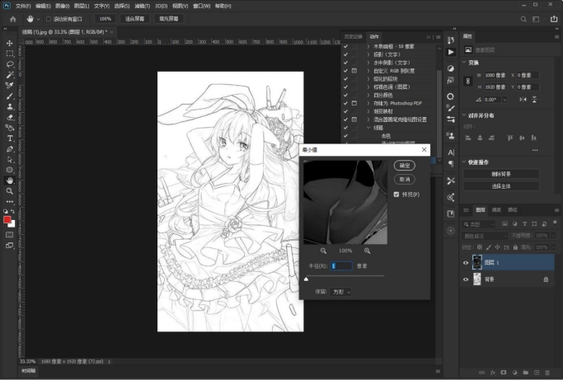The height and width of the screenshot is (380, 563).
Task: Select the Horizontal Type tool
Action: click(10, 138)
